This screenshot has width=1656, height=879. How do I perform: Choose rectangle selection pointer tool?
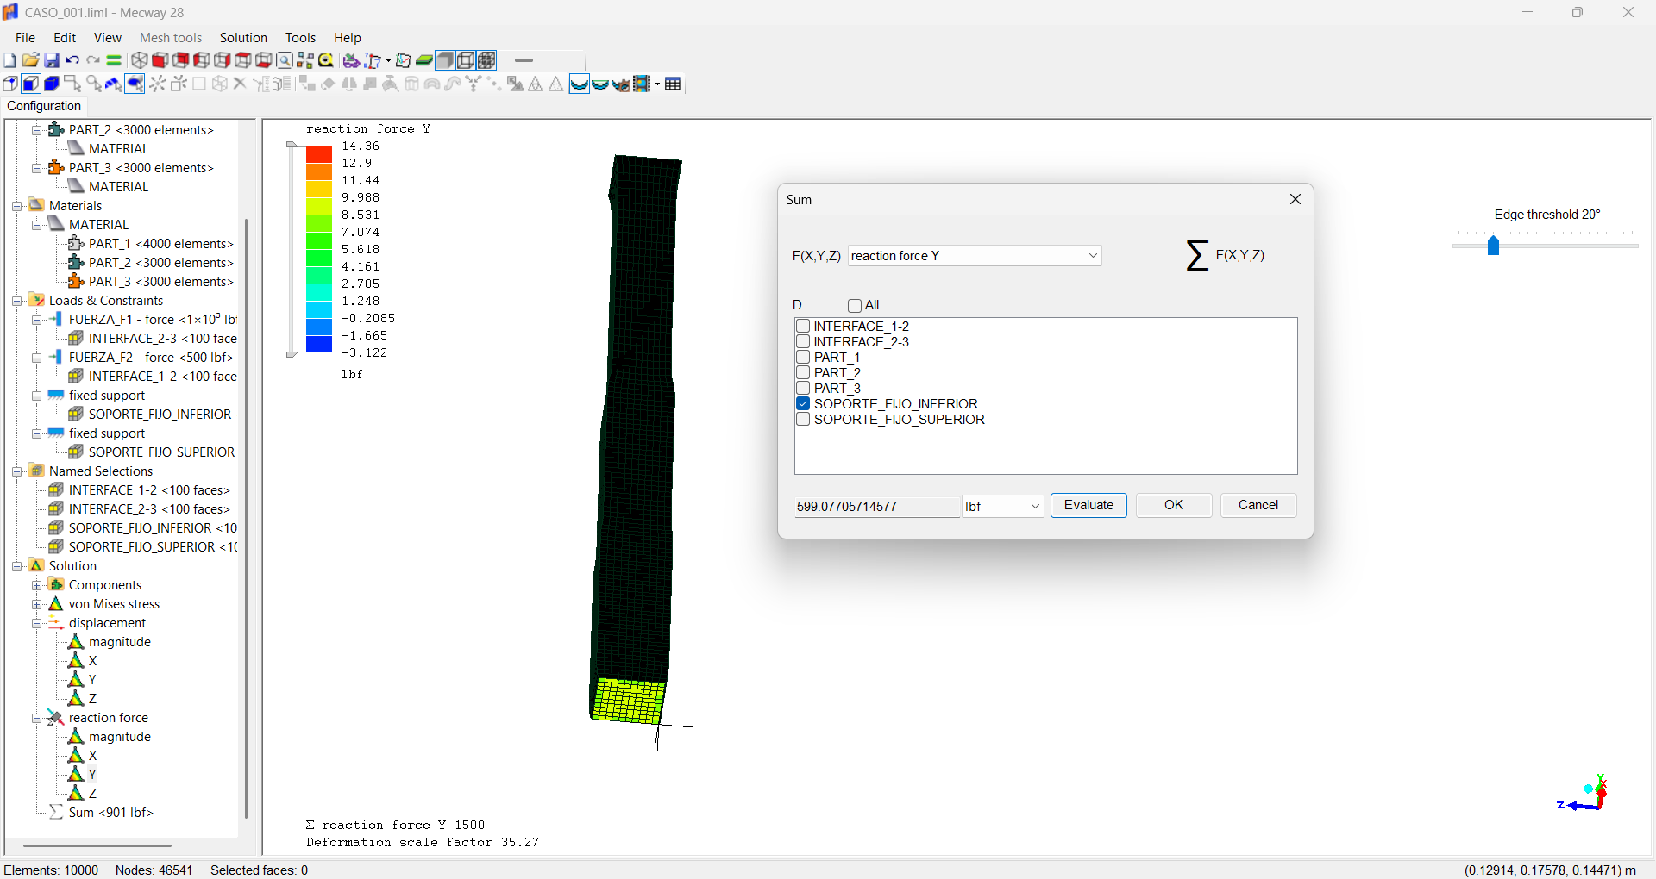pyautogui.click(x=72, y=84)
